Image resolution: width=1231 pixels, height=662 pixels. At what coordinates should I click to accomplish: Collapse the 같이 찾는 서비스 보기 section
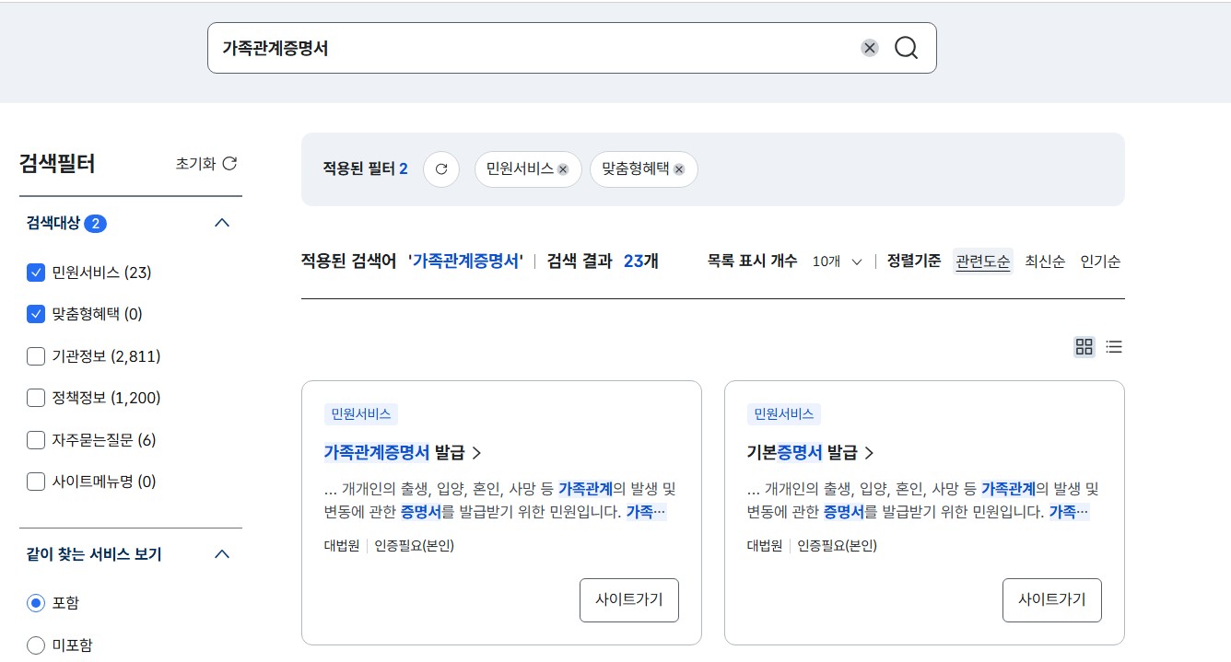[221, 553]
